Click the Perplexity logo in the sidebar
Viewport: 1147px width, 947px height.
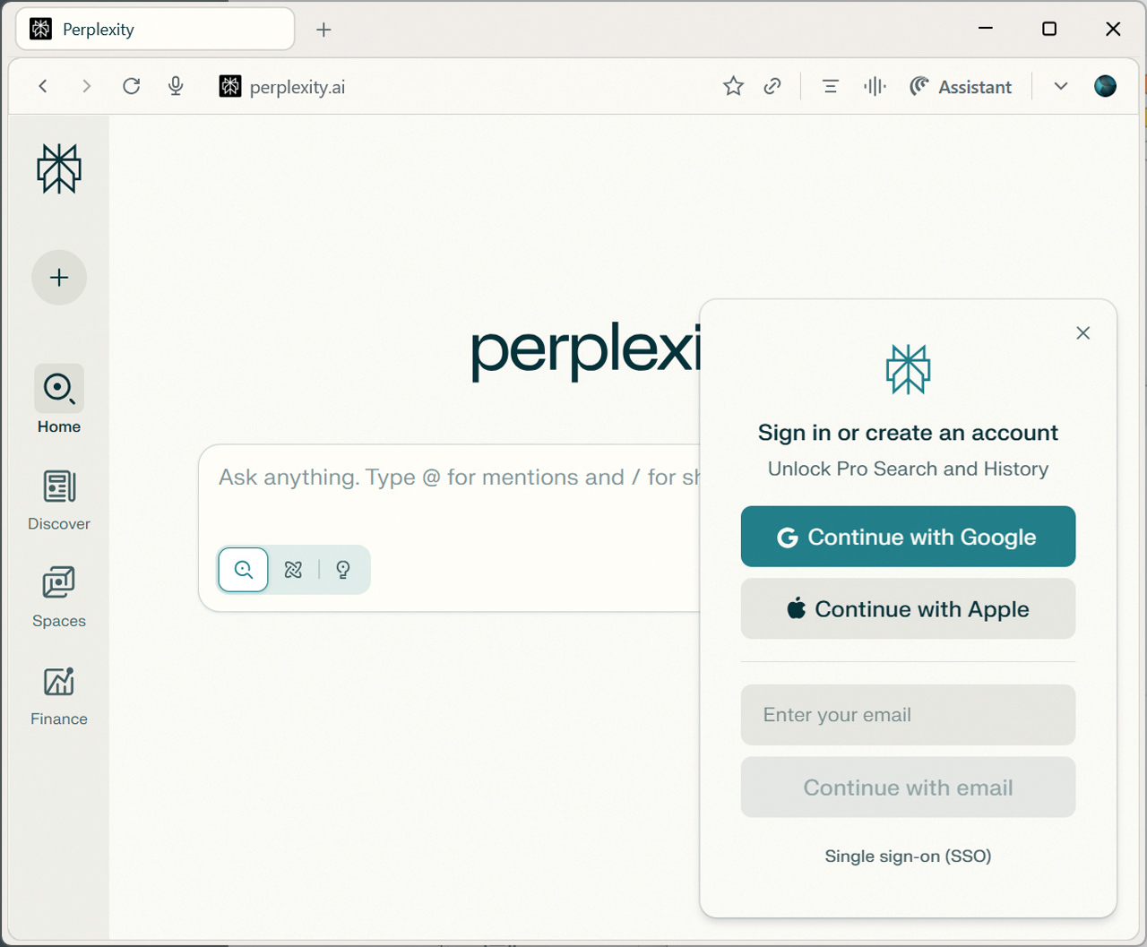click(x=59, y=168)
